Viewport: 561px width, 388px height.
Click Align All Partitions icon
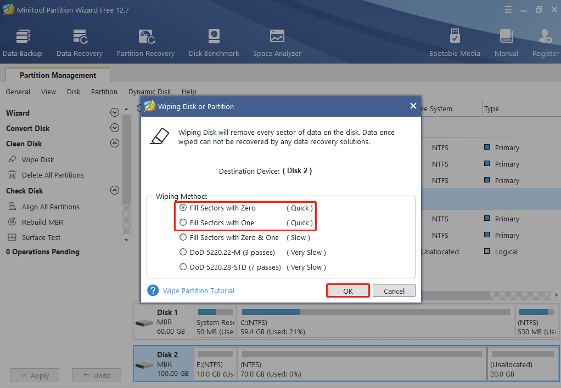pyautogui.click(x=12, y=207)
